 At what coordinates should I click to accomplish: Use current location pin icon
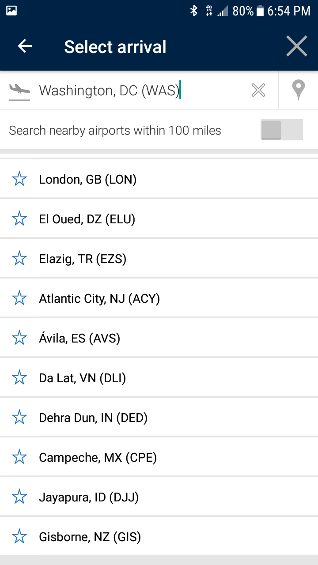coord(299,90)
